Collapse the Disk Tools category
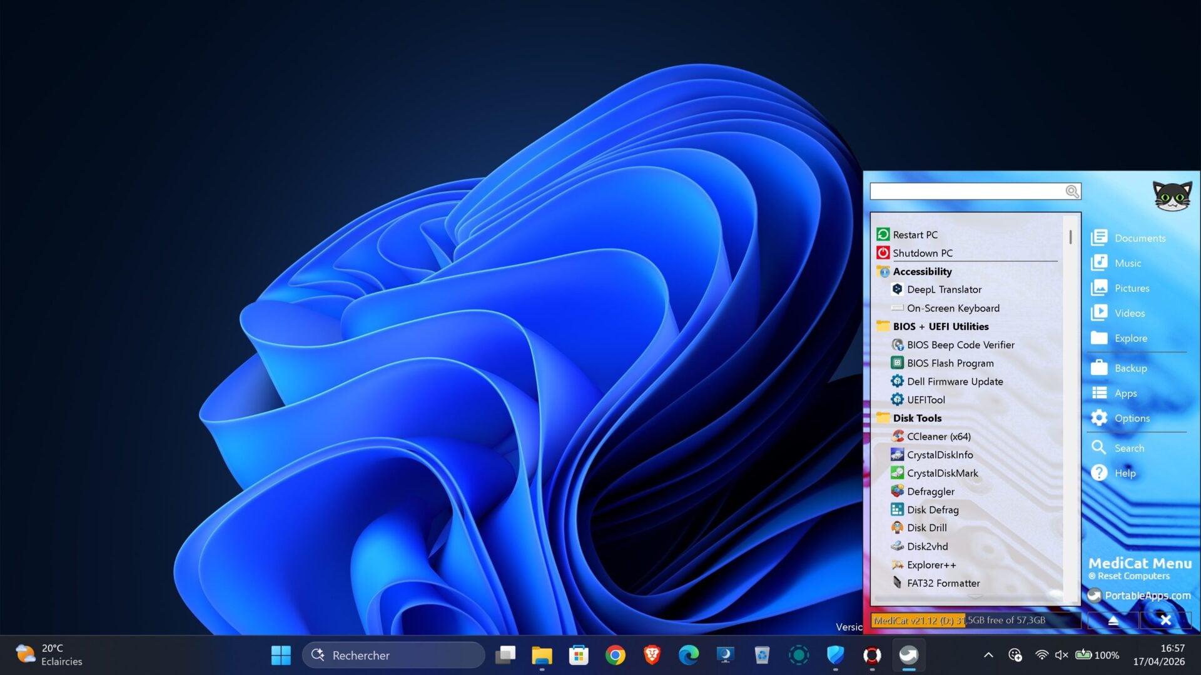This screenshot has width=1201, height=675. pyautogui.click(x=916, y=418)
